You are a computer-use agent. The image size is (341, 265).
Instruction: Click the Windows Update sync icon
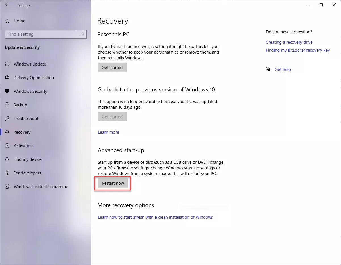tap(7, 64)
